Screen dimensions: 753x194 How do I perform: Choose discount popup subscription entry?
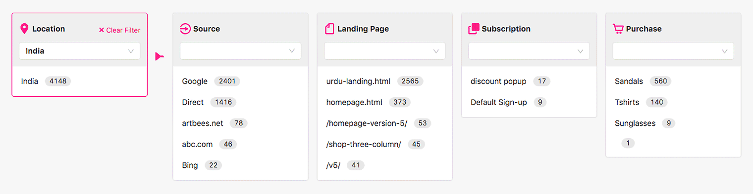pyautogui.click(x=498, y=81)
